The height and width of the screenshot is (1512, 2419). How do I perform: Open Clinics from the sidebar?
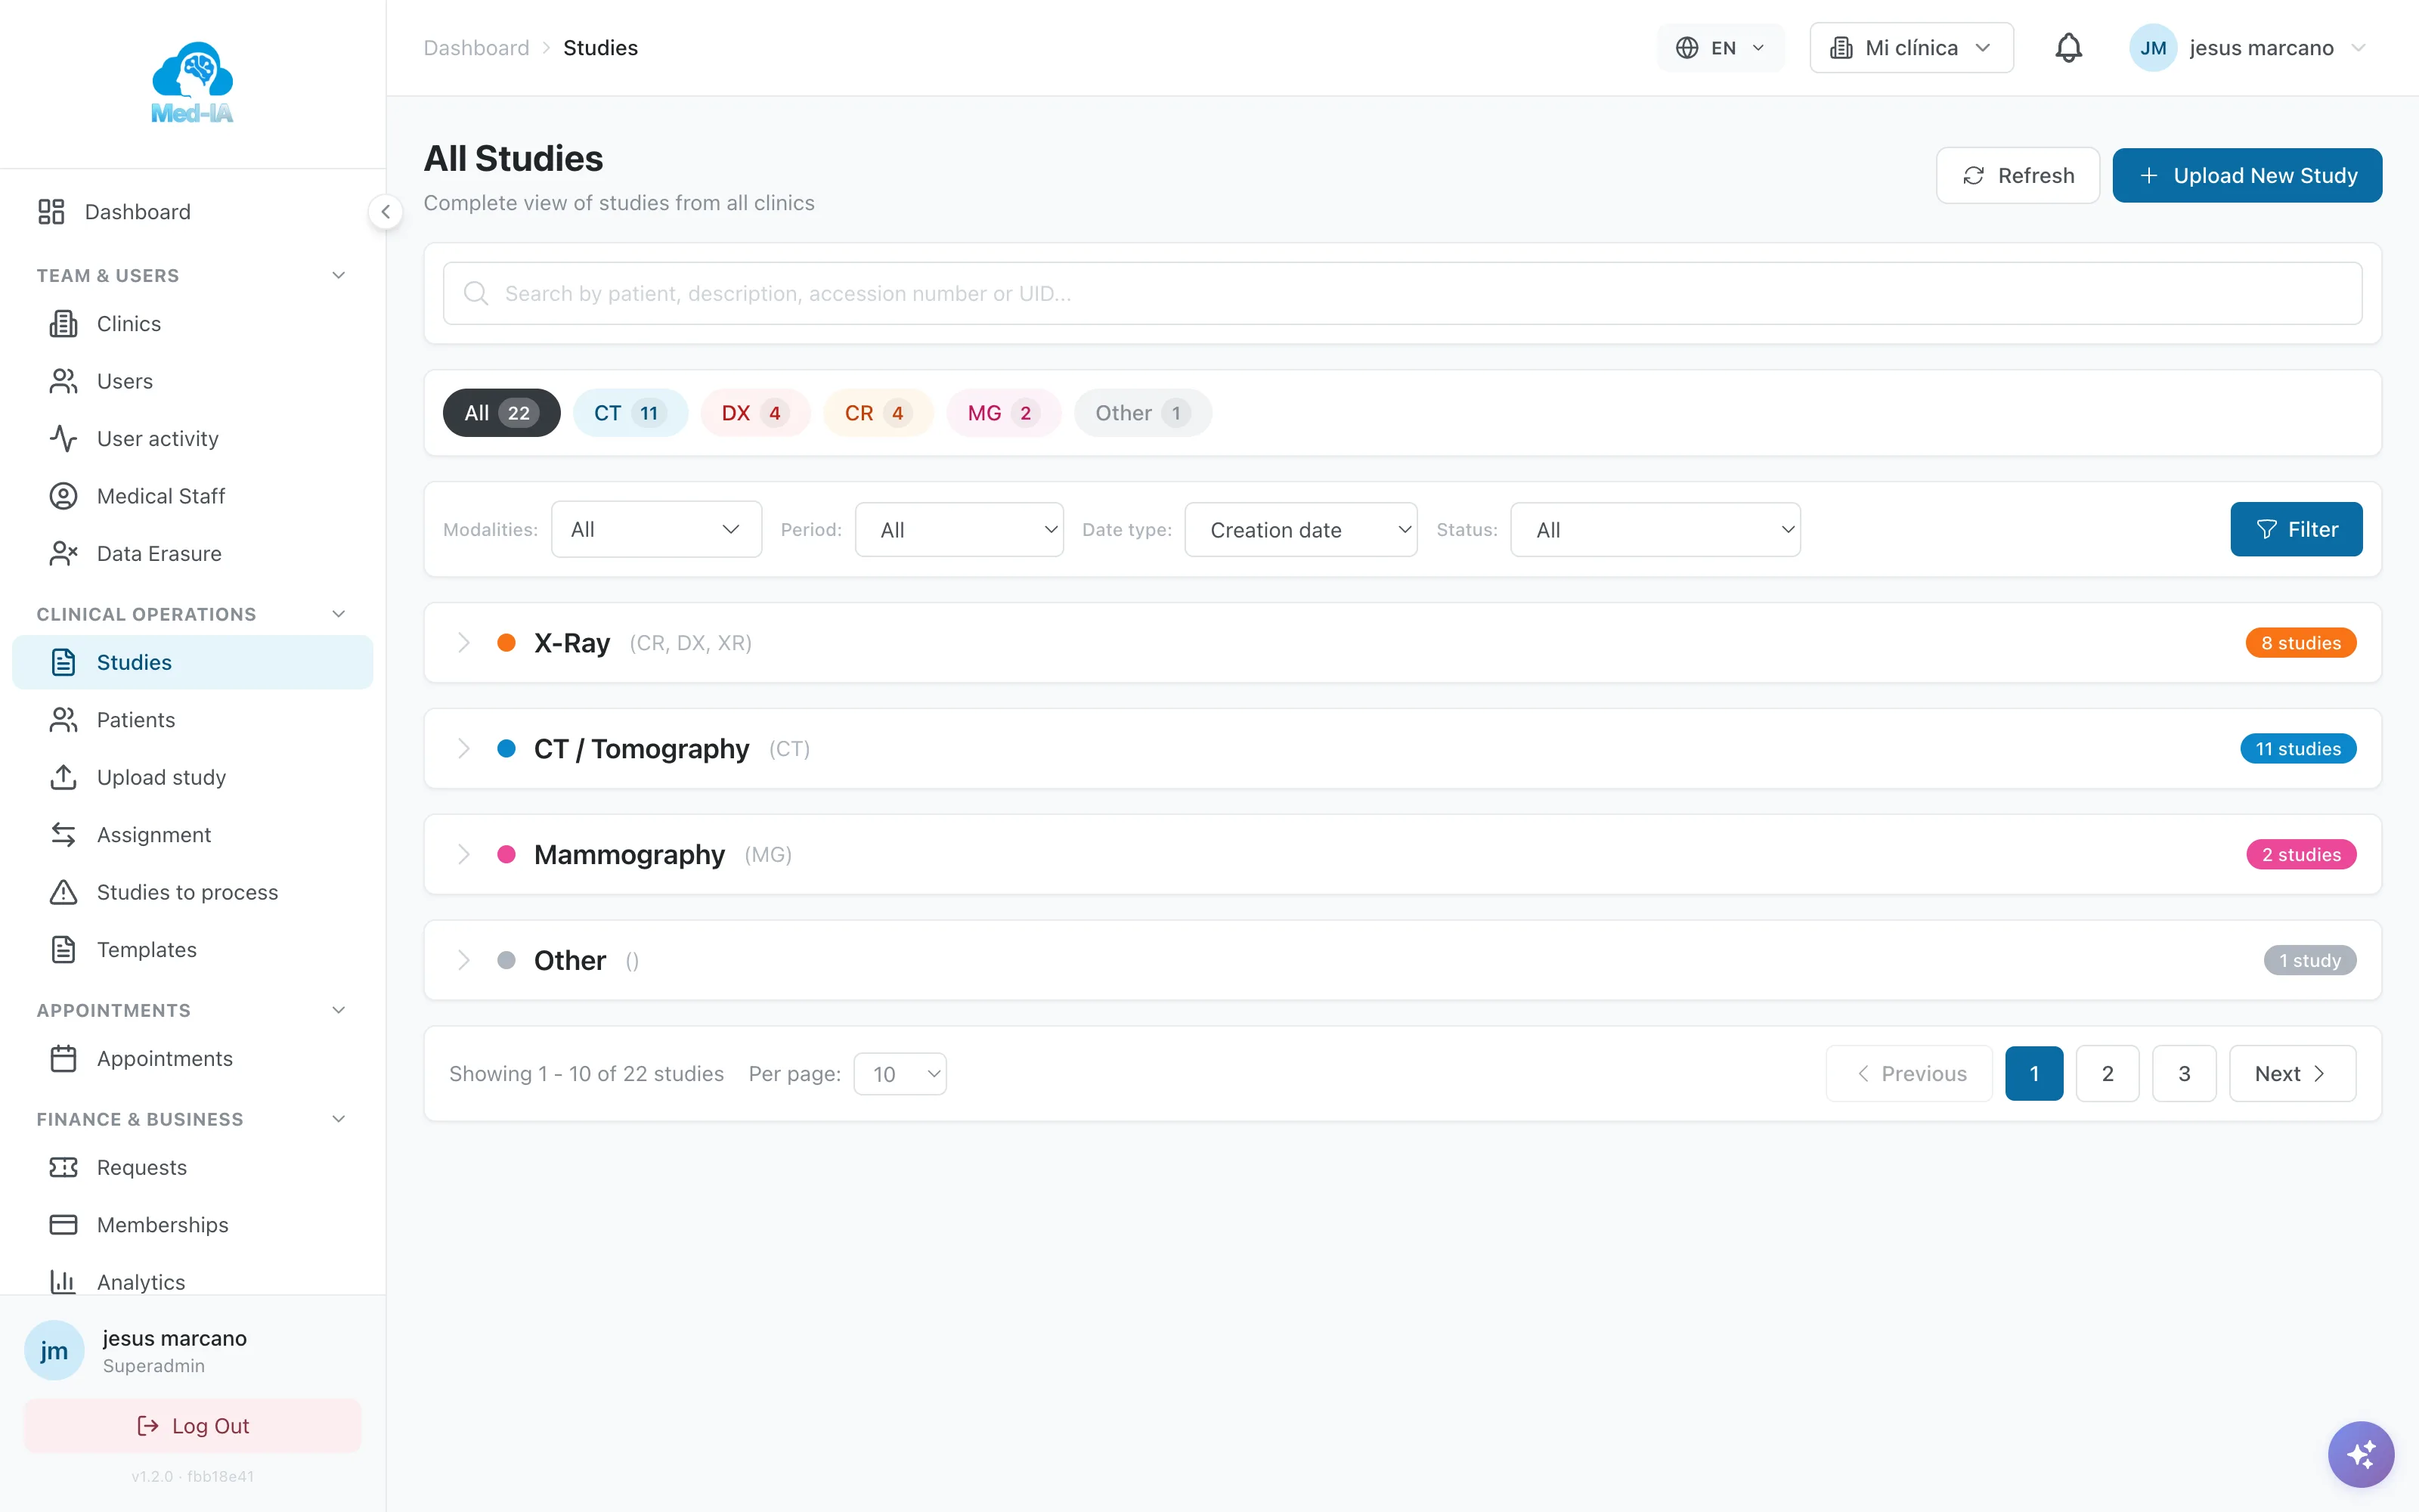click(x=192, y=324)
